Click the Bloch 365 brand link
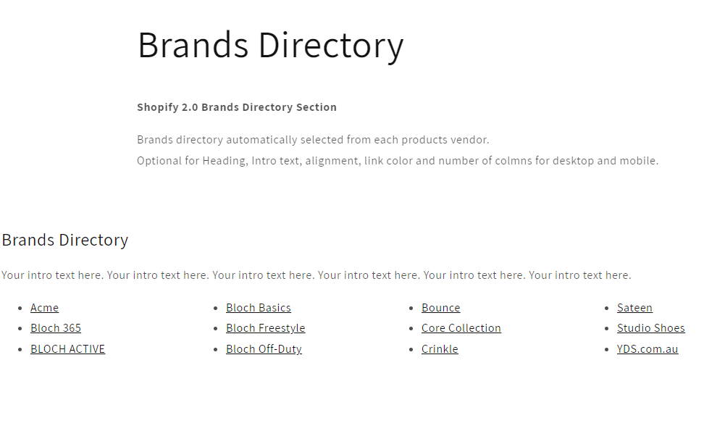Viewport: 704px width, 439px height. 56,328
